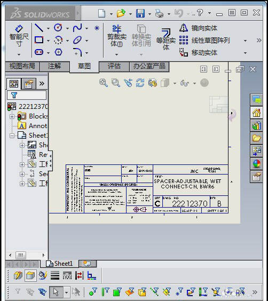
Task: Click the Offset Entities tool (等距实体)
Action: (x=165, y=39)
